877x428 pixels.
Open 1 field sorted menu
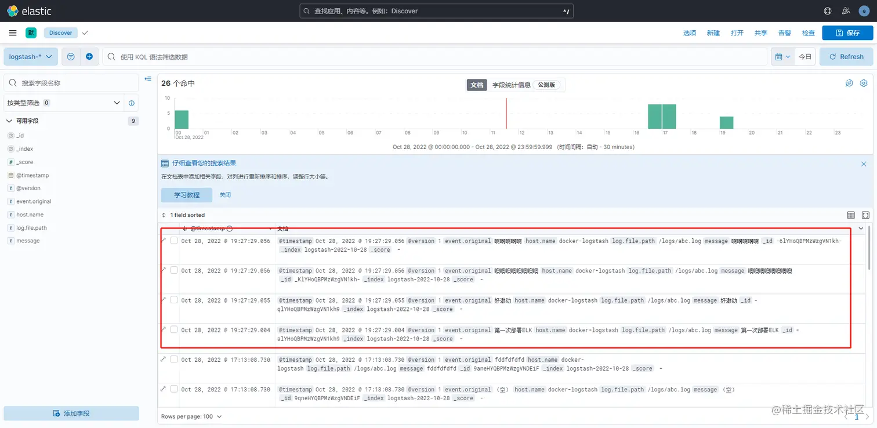point(183,215)
